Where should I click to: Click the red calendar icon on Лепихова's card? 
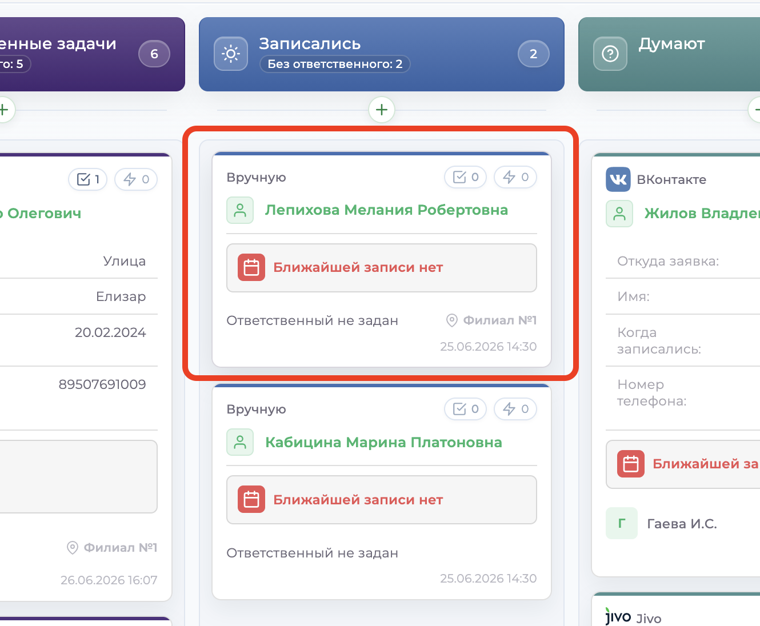pyautogui.click(x=251, y=267)
